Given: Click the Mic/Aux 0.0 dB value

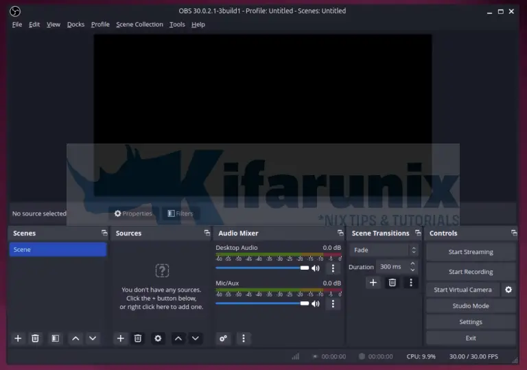Looking at the screenshot, I should [x=331, y=284].
